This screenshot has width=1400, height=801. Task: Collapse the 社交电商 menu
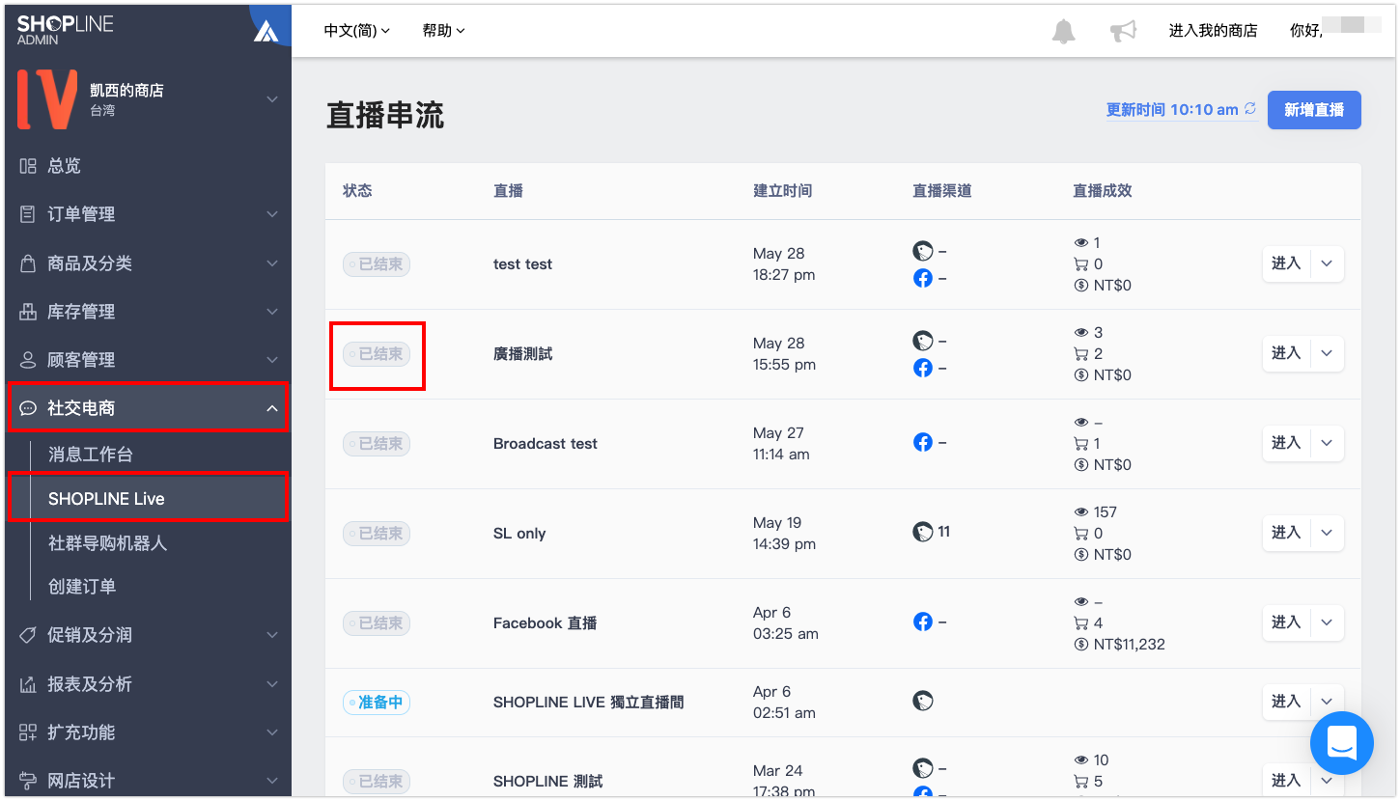(x=148, y=408)
